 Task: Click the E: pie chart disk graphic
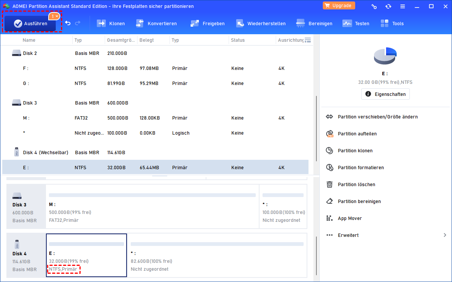385,56
